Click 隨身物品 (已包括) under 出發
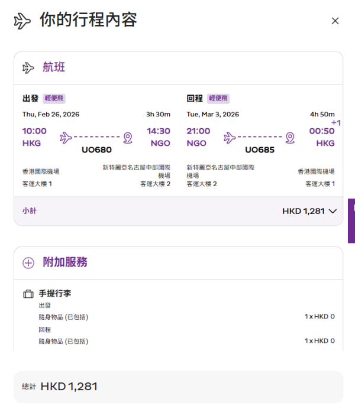 63,317
